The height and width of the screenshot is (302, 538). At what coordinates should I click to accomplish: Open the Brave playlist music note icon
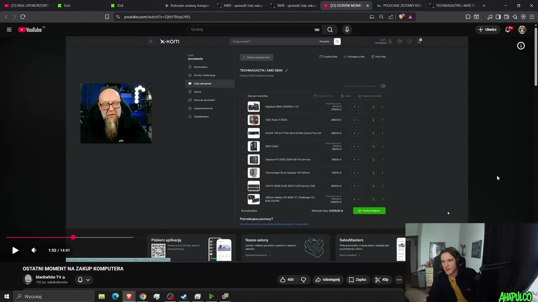pyautogui.click(x=490, y=17)
